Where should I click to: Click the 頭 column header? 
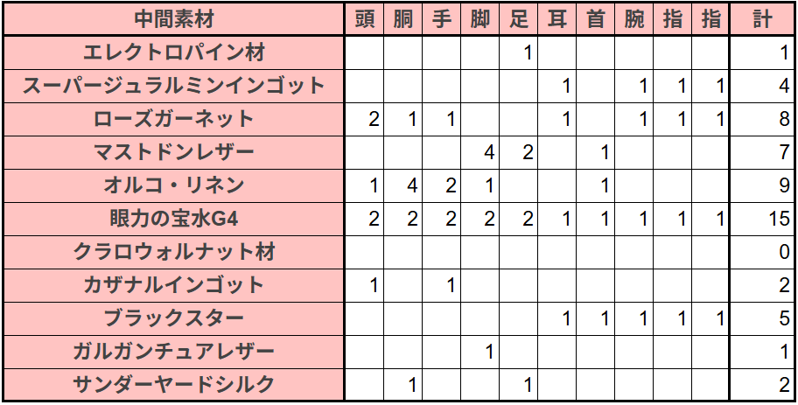364,19
